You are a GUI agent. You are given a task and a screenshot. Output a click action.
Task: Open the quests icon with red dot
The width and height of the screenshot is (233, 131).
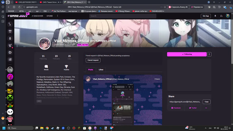point(10,46)
